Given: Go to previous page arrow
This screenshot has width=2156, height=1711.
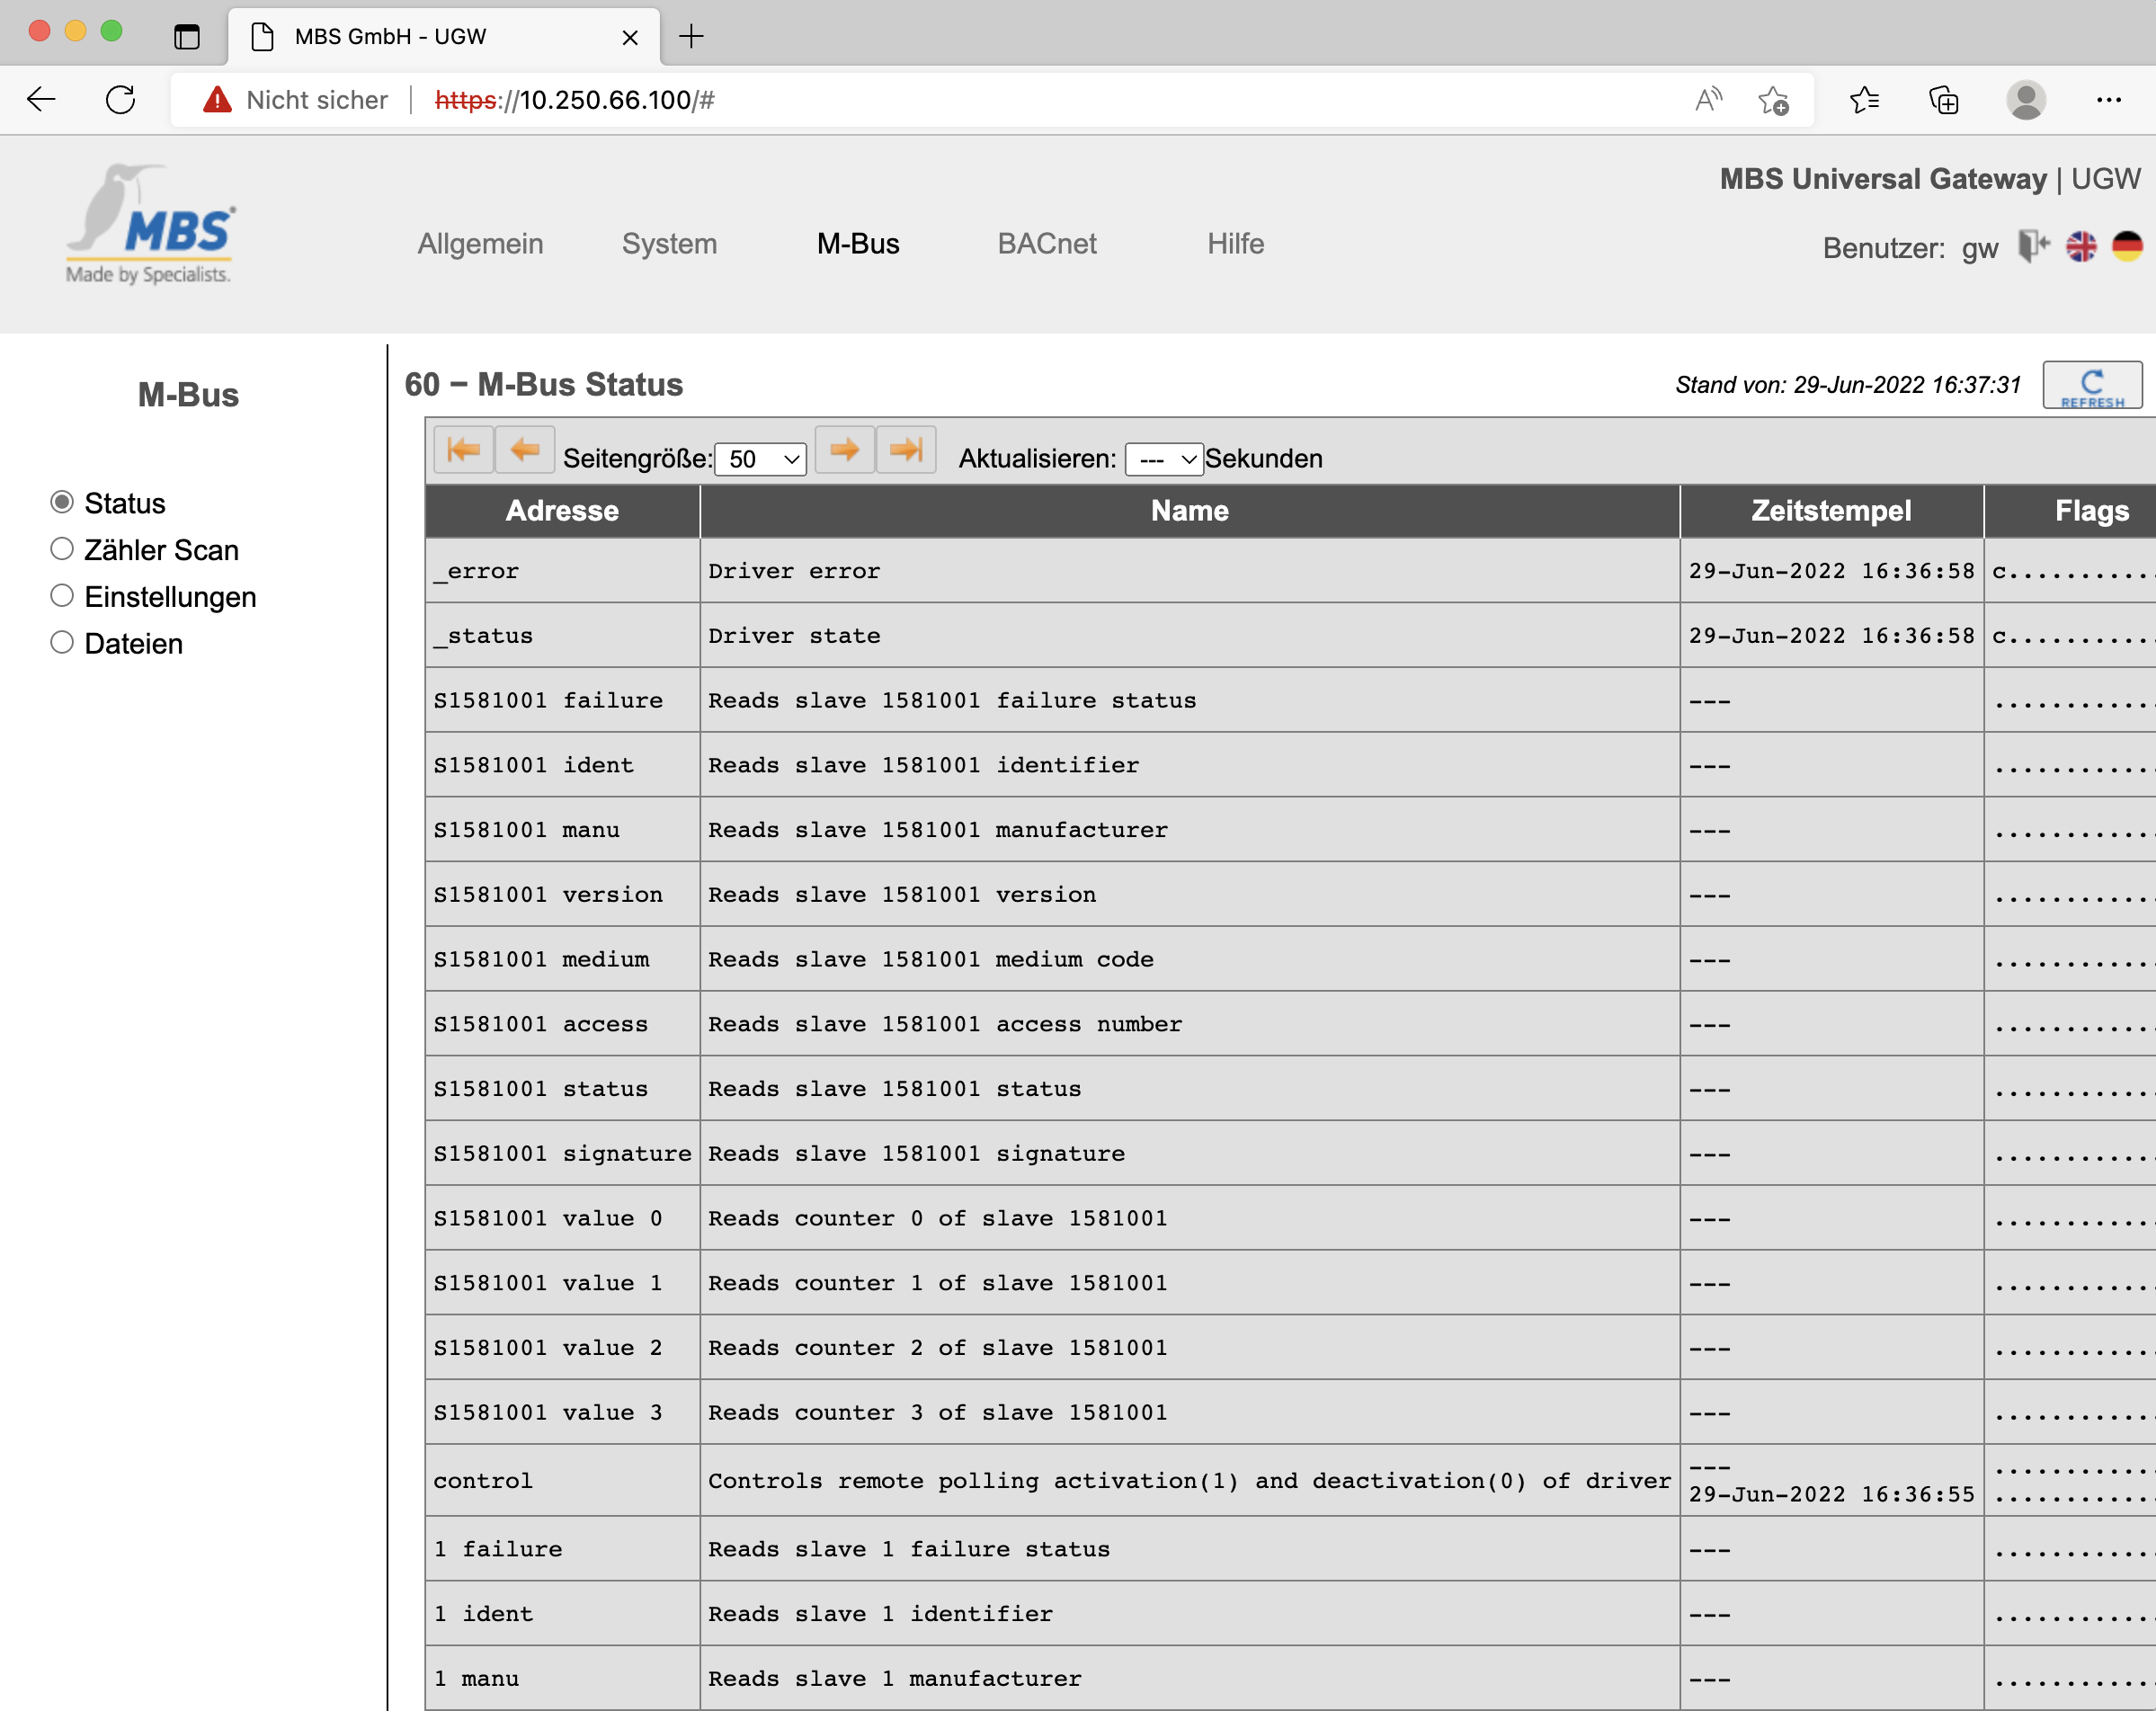Looking at the screenshot, I should (524, 450).
